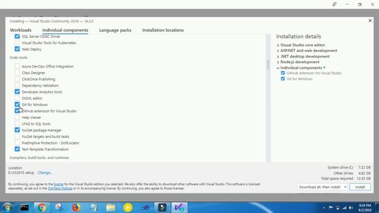The width and height of the screenshot is (379, 213).
Task: Uncheck Text Template Transformation
Action: point(17,149)
